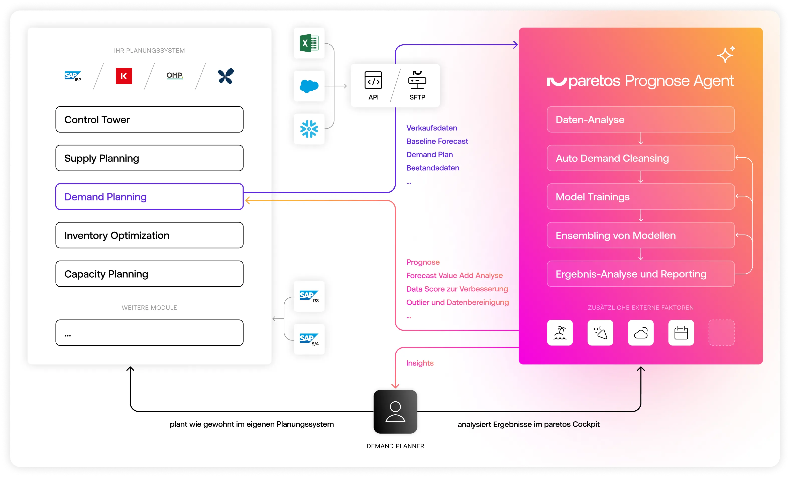The width and height of the screenshot is (790, 477).
Task: Click the API code window icon
Action: pyautogui.click(x=373, y=80)
